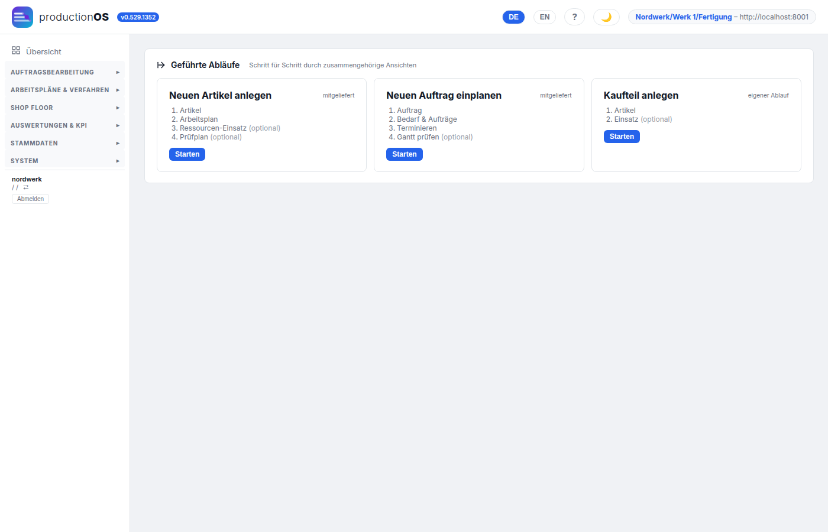This screenshot has height=532, width=828.
Task: Click the Neuen Auftrag einplanen card title
Action: pyautogui.click(x=444, y=95)
